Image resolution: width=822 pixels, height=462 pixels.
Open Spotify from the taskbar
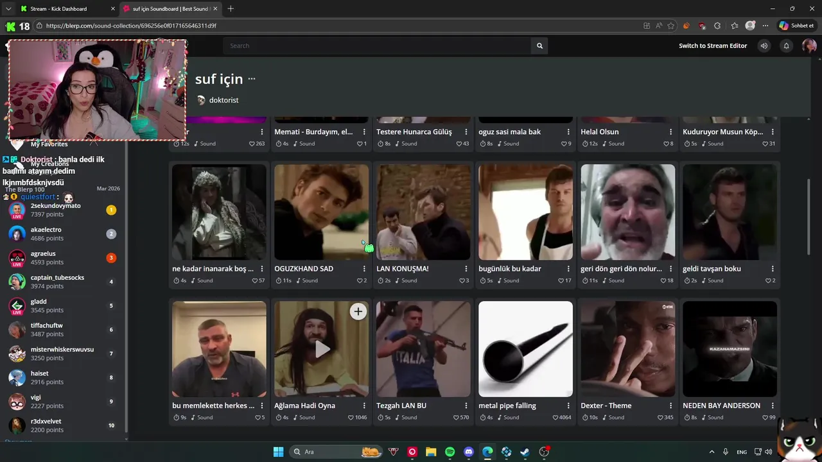tap(450, 452)
